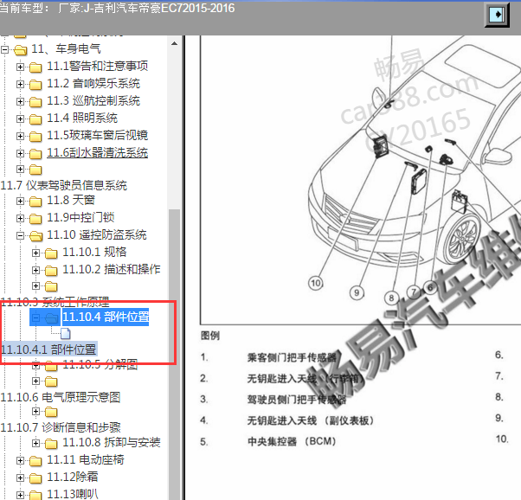
Task: Click folder icon of 11.4 照明系统
Action: 35,119
